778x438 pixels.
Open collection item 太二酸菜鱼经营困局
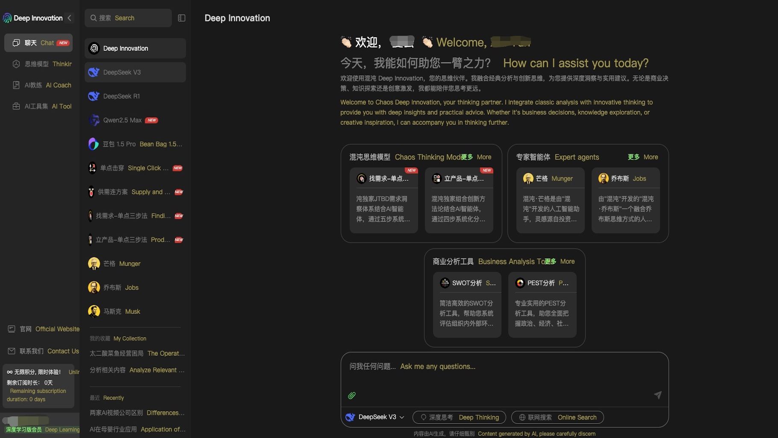(x=137, y=353)
